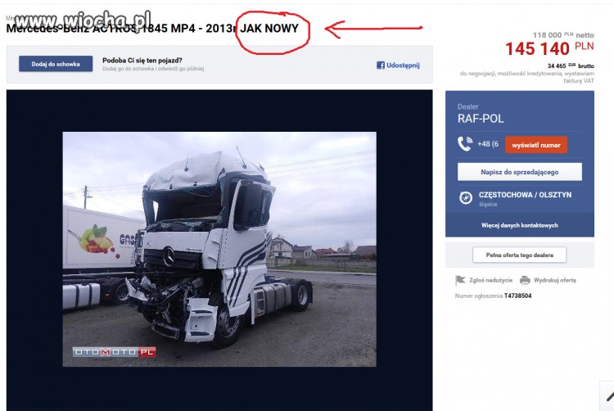Viewport: 614px width, 411px height.
Task: Open the damaged Mercedes truck photo
Action: click(x=219, y=250)
